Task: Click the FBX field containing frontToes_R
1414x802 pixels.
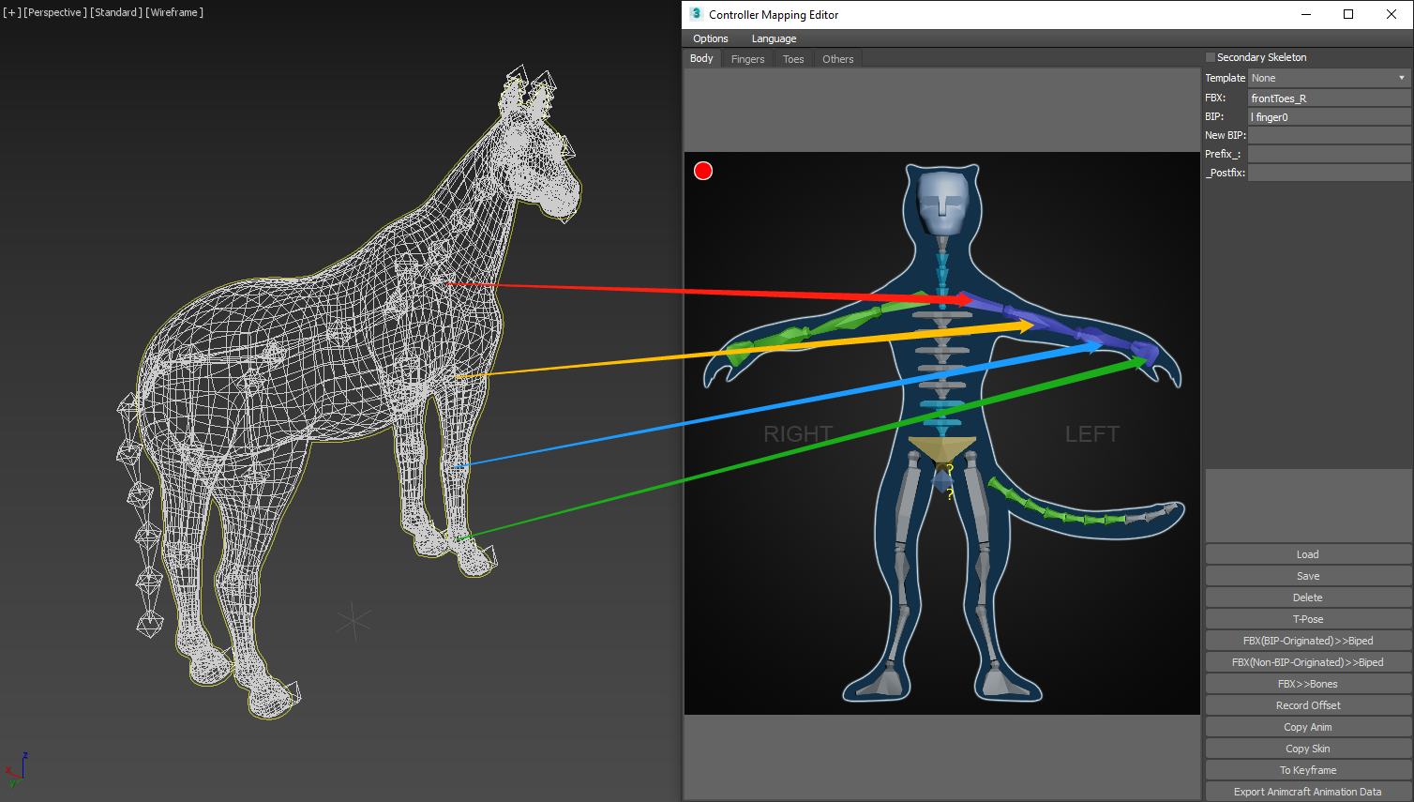Action: coord(1329,98)
